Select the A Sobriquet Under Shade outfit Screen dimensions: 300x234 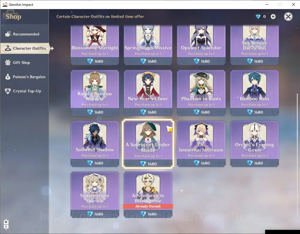point(148,144)
